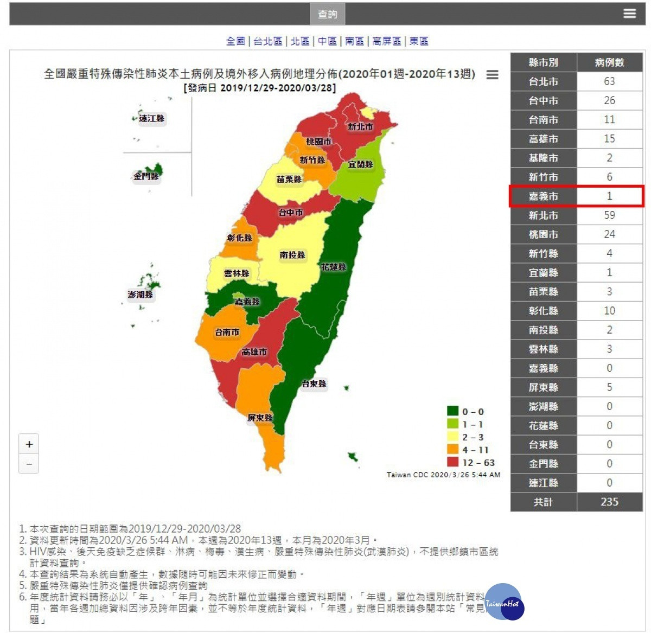Click the 病例數 column header

[610, 62]
